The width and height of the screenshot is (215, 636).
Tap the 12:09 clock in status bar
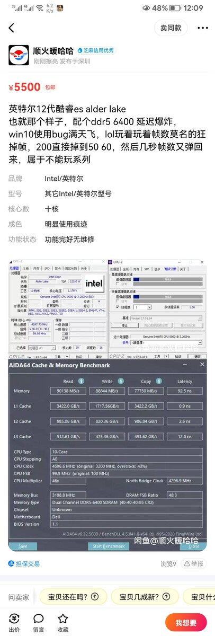(194, 8)
